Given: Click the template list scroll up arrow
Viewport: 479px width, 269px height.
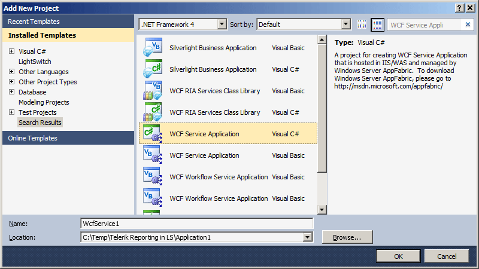Looking at the screenshot, I should (322, 39).
